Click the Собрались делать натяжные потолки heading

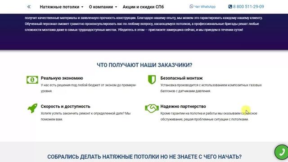[144, 157]
